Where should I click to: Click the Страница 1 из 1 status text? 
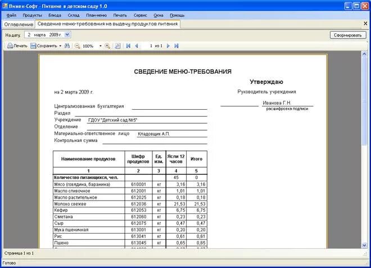tap(19, 253)
